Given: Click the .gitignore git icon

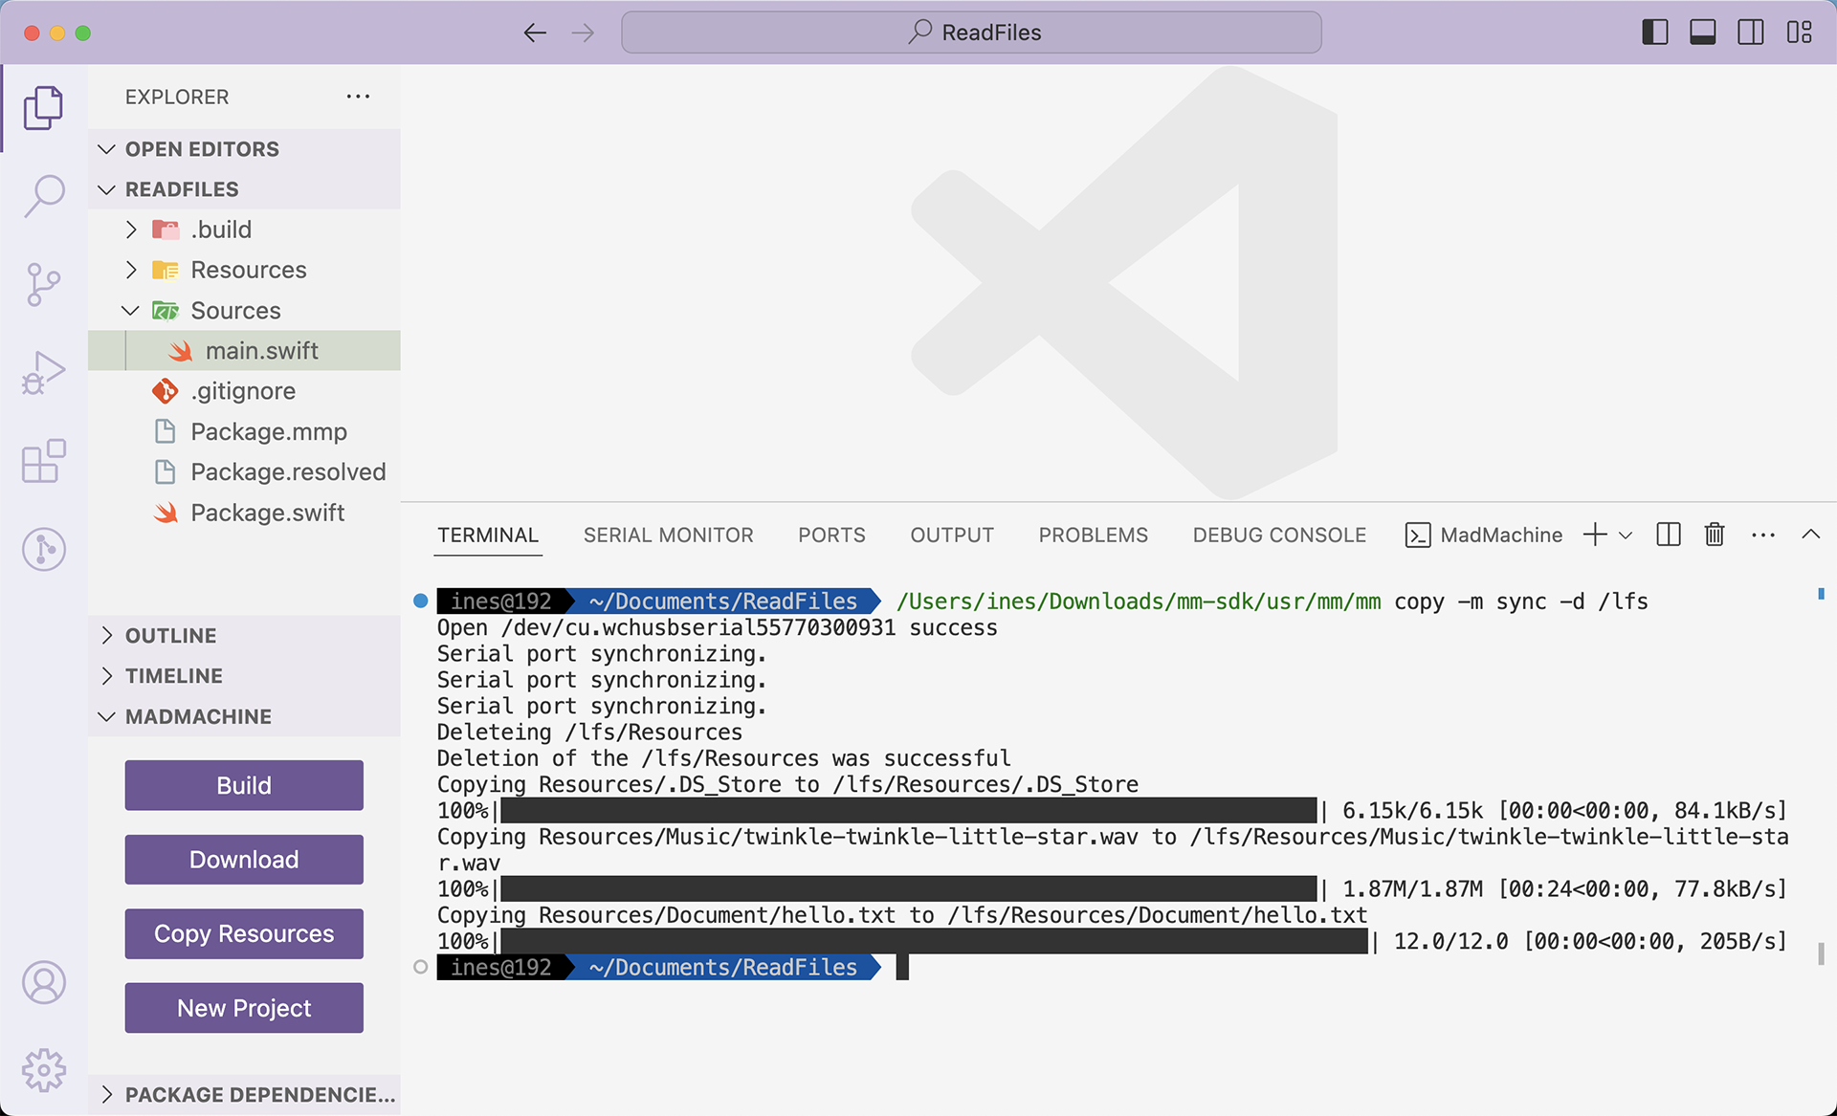Looking at the screenshot, I should 165,391.
